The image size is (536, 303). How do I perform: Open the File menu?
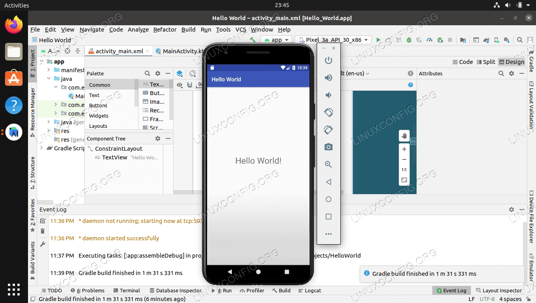pos(35,30)
